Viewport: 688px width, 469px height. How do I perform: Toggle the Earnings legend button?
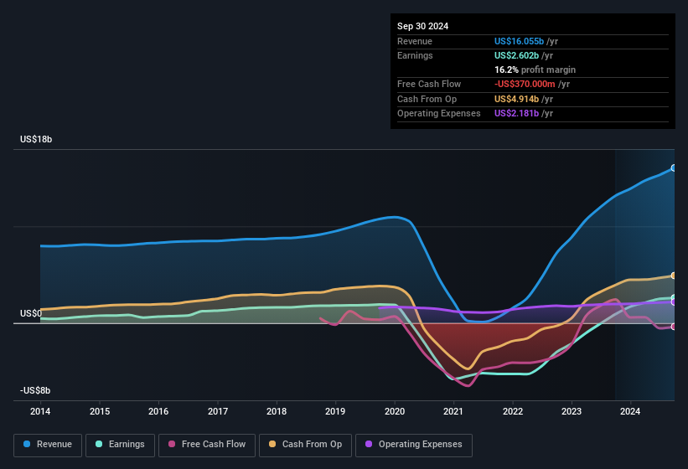(x=120, y=445)
